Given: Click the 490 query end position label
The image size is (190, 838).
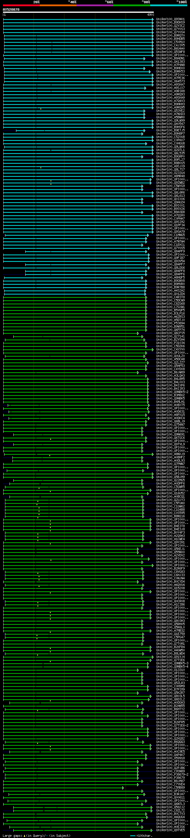Looking at the screenshot, I should click(150, 15).
